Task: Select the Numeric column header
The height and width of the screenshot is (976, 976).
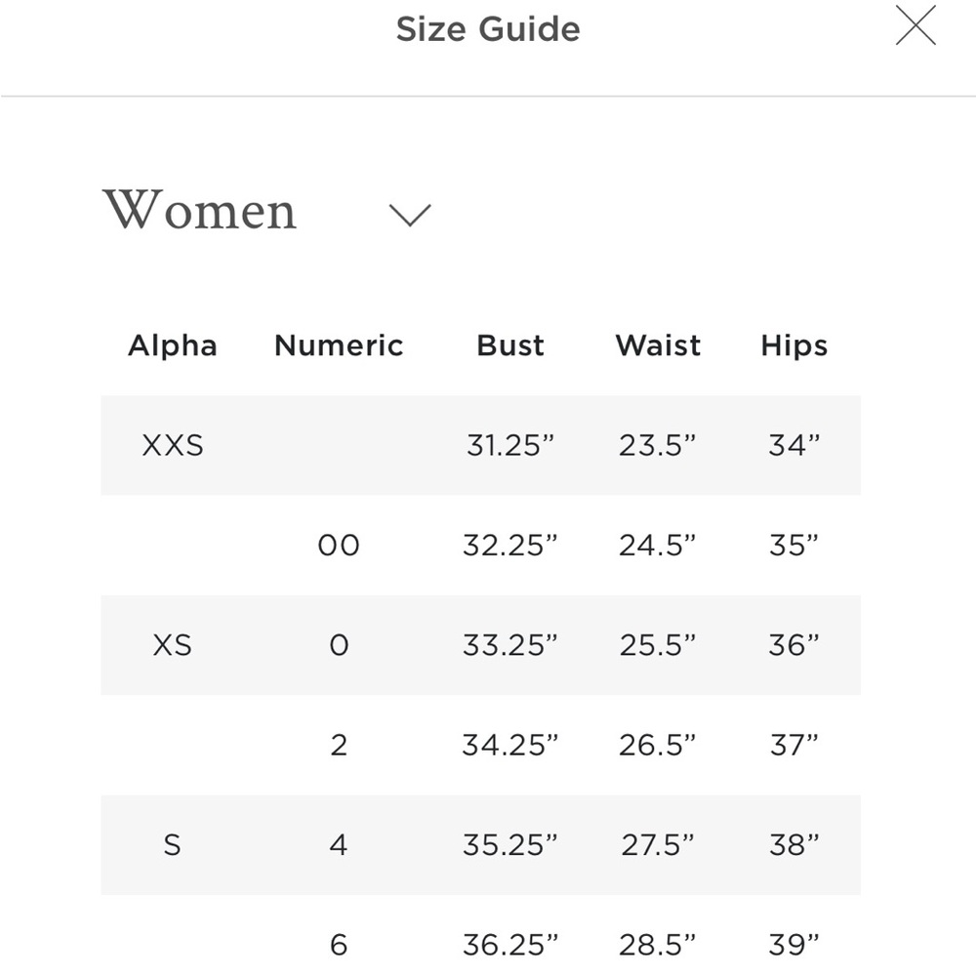Action: tap(339, 345)
